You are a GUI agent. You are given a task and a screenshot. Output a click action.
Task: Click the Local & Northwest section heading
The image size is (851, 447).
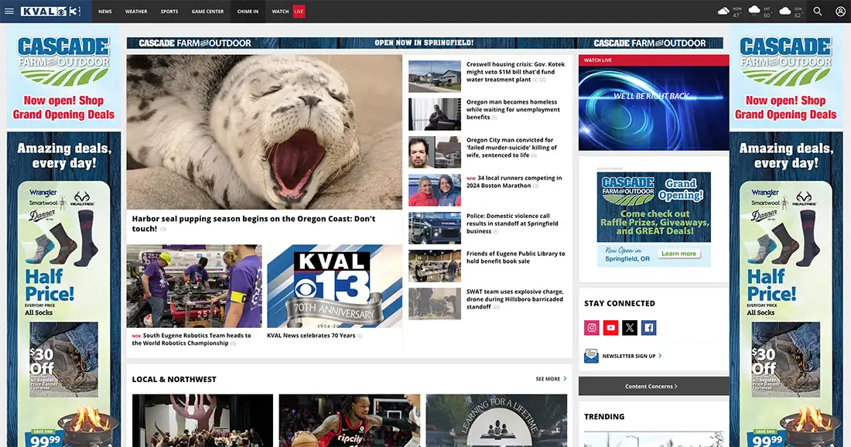tap(173, 379)
